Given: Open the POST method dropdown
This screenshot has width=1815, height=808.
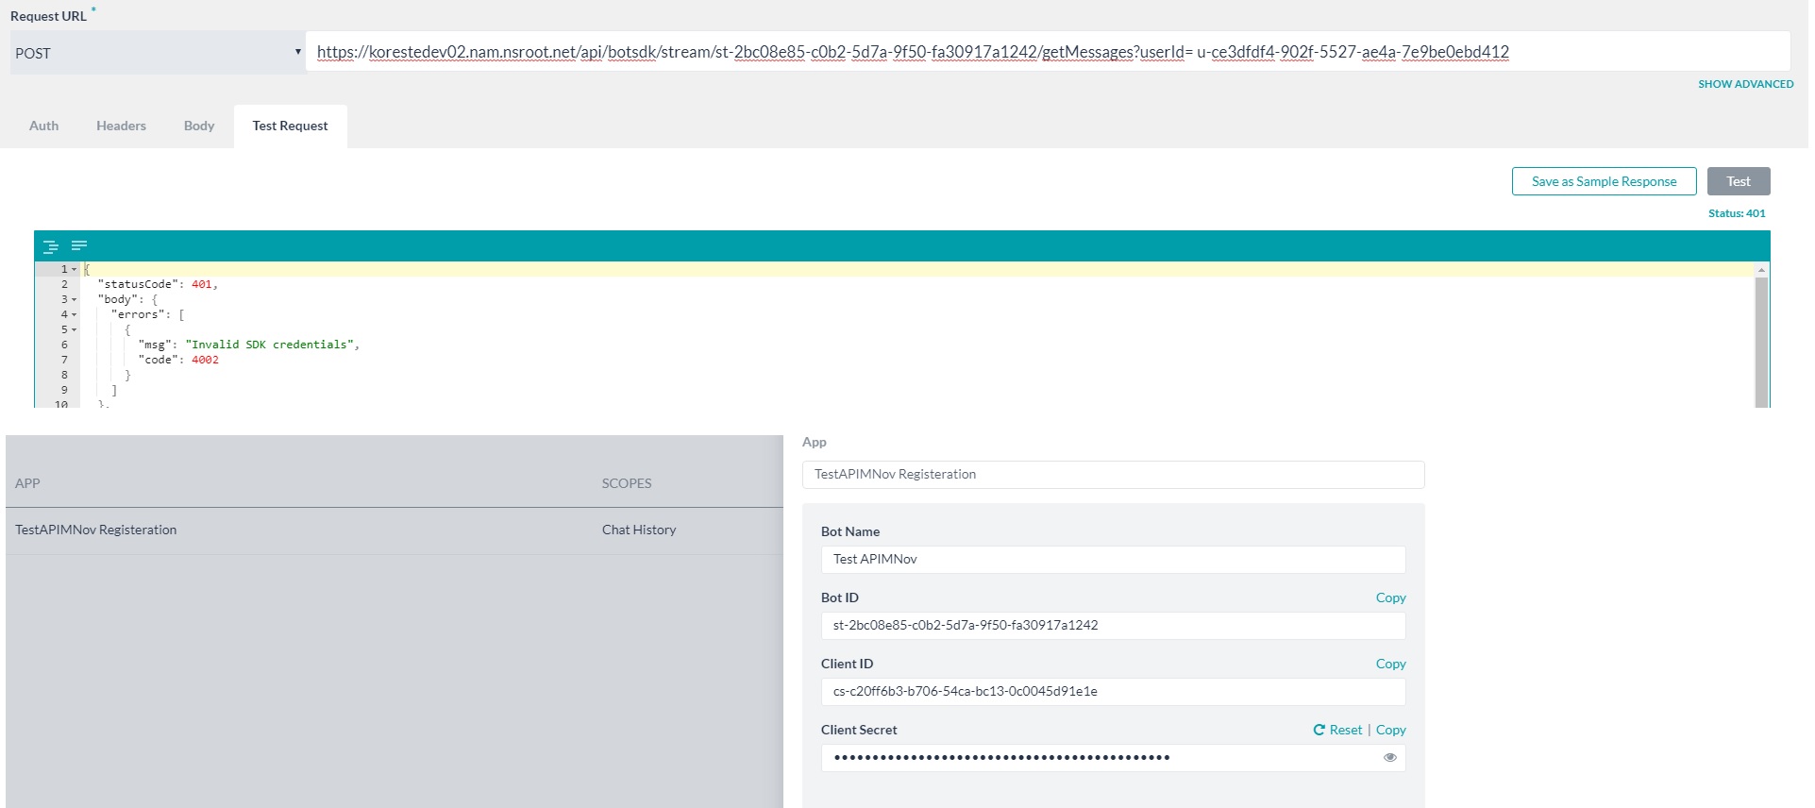Looking at the screenshot, I should (x=158, y=53).
